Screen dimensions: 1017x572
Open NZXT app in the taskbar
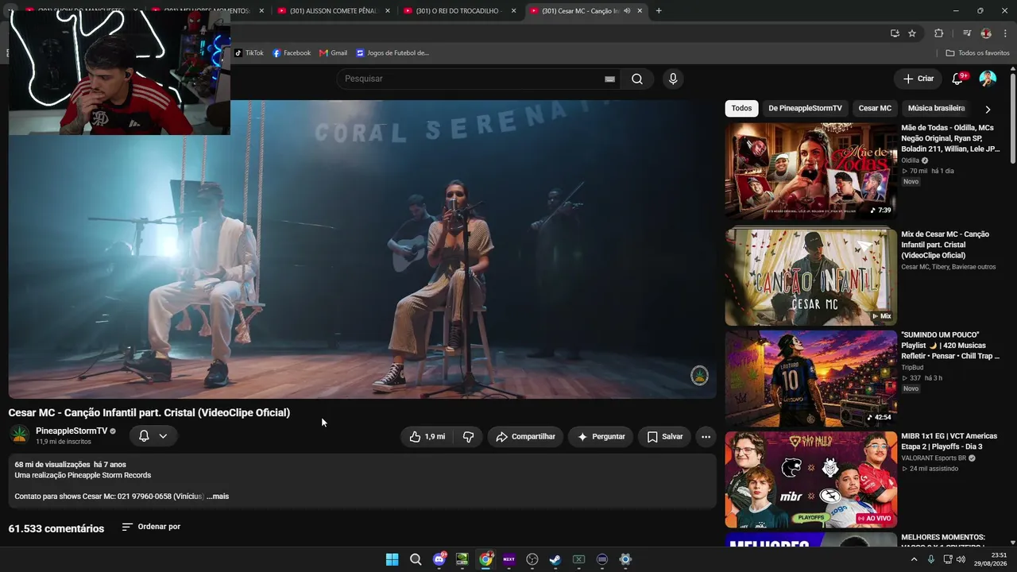(x=509, y=559)
